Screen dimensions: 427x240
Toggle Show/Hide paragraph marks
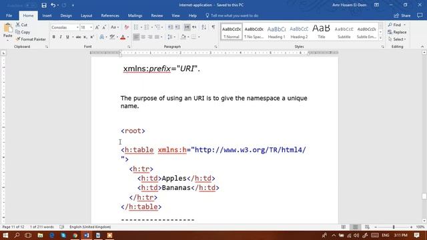213,27
